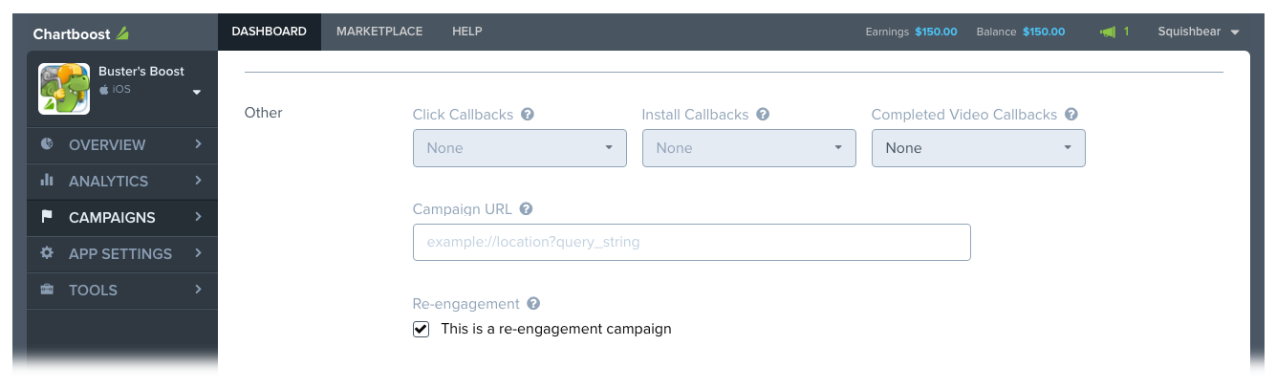The height and width of the screenshot is (389, 1276).
Task: Click the Chartboost logo icon
Action: (x=122, y=33)
